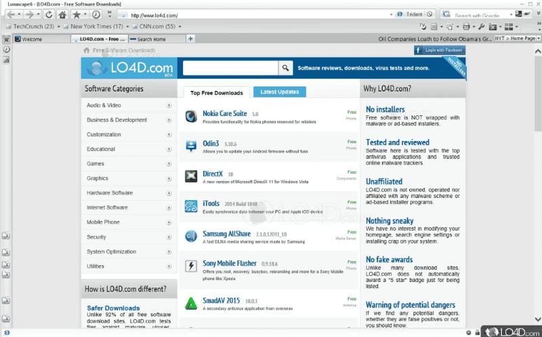
Task: Click the SmadAV 2015 app icon
Action: click(191, 304)
